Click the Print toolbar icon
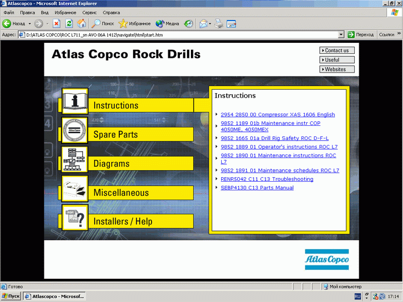This screenshot has width=403, height=302. (219, 23)
